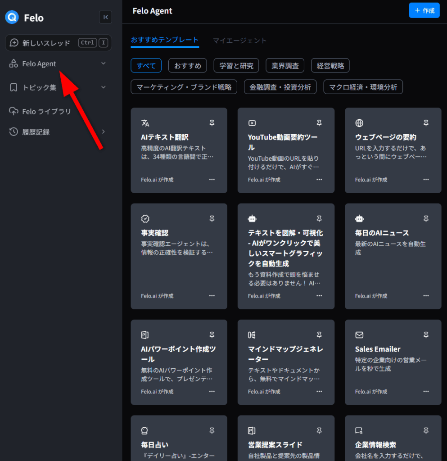
Task: Open トピック集 in the sidebar
Action: point(39,87)
